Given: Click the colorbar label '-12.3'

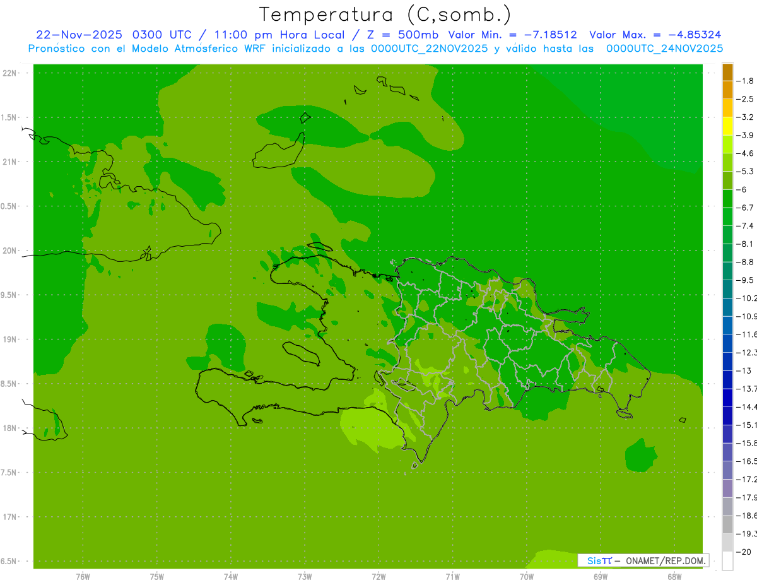Looking at the screenshot, I should (x=746, y=353).
